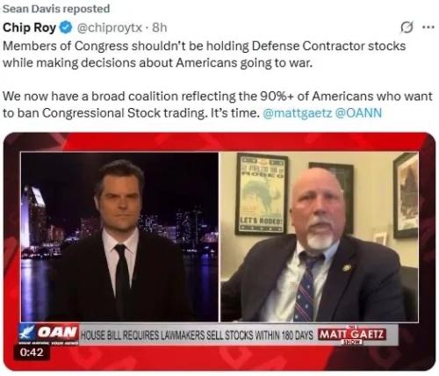
Task: Click the Chip Roy display name
Action: 29,27
